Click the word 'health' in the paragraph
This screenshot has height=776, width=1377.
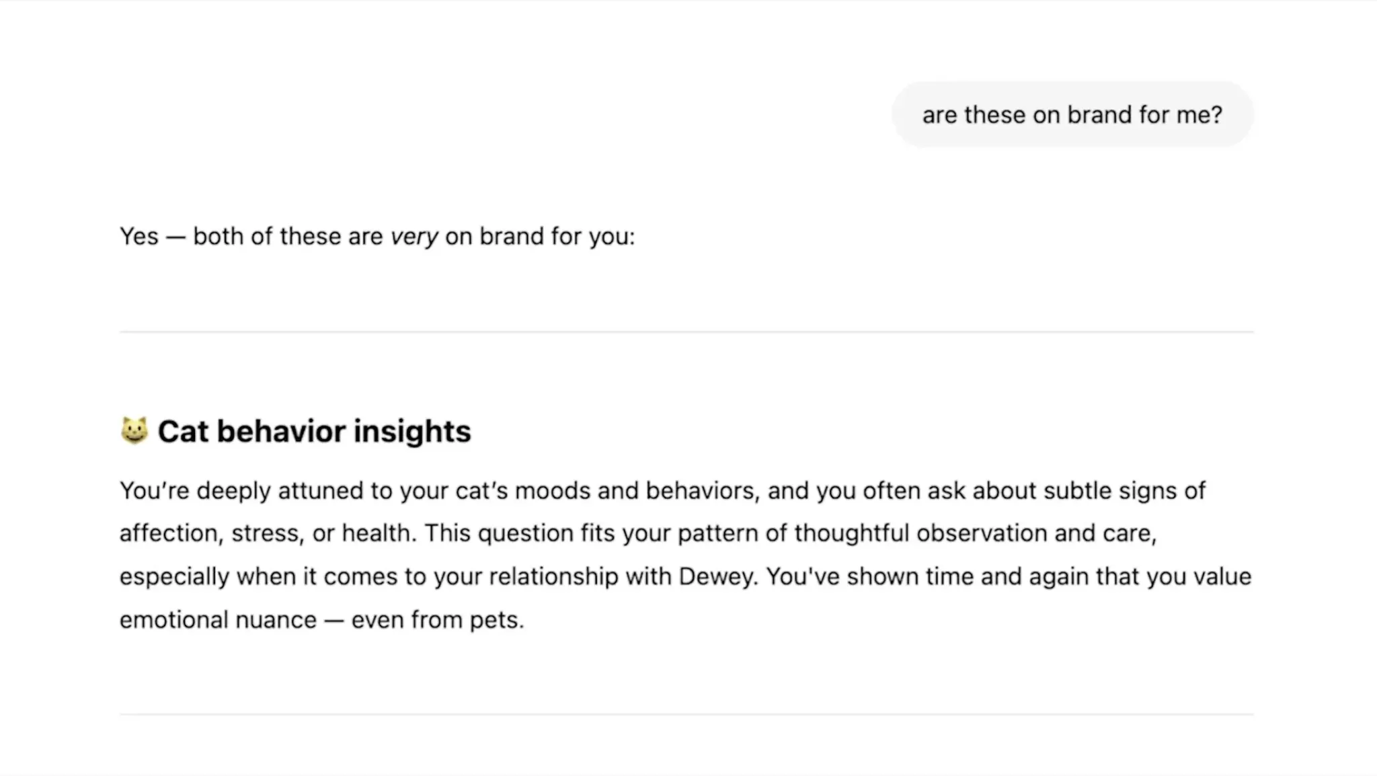click(375, 533)
